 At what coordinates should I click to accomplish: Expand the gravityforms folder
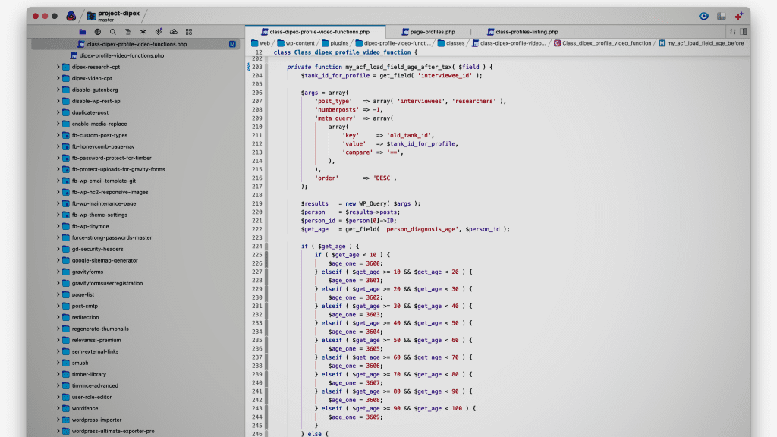(x=58, y=272)
